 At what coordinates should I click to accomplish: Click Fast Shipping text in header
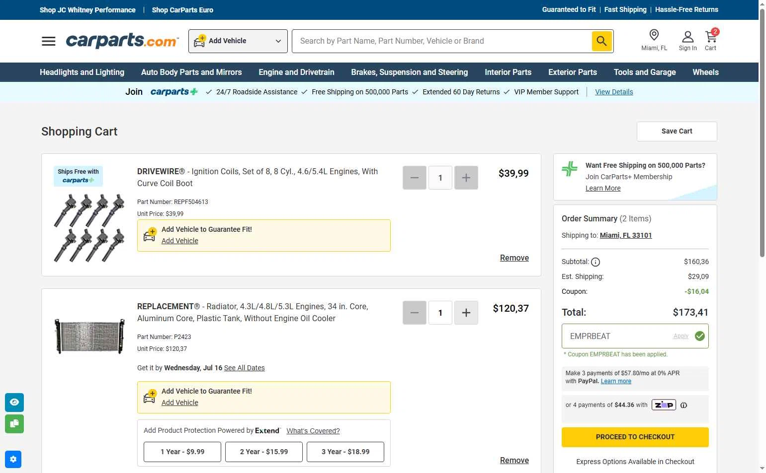coord(625,9)
